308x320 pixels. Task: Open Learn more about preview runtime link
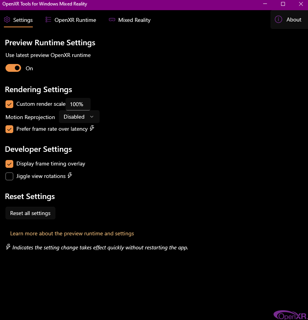72,233
